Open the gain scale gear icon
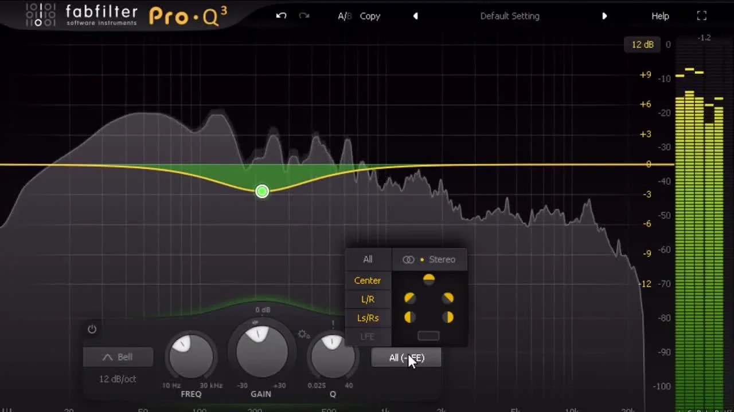This screenshot has width=734, height=412. click(303, 334)
